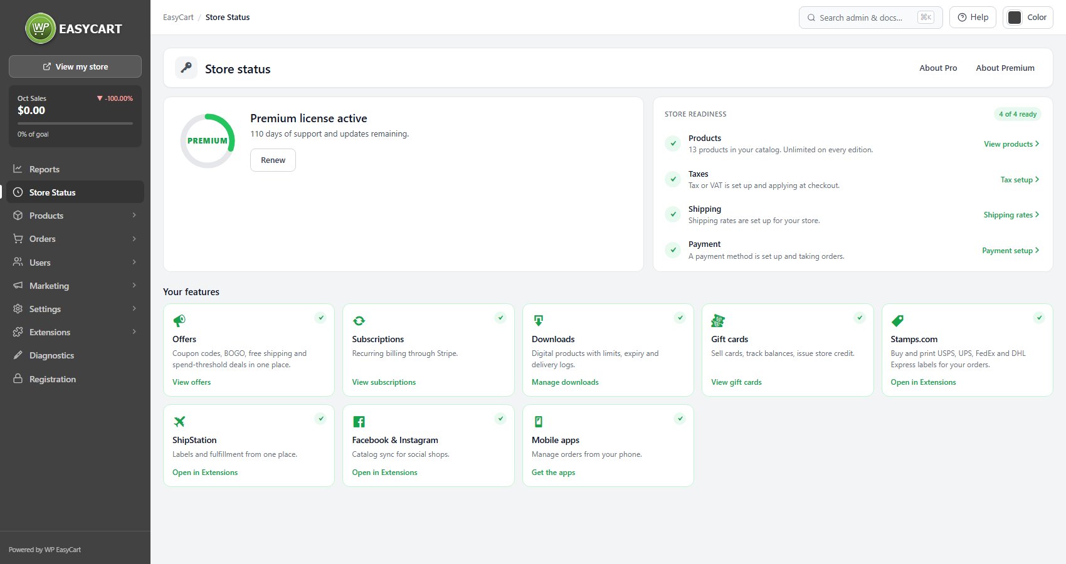Click the WP EasyCart logo icon
This screenshot has width=1066, height=564.
[x=41, y=28]
